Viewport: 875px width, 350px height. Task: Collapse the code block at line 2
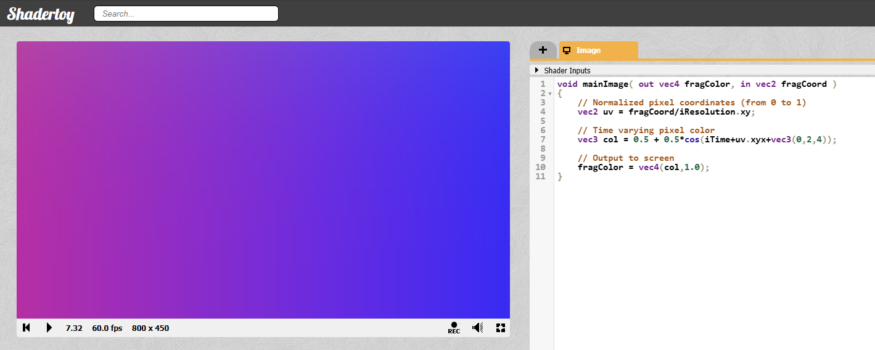click(549, 94)
